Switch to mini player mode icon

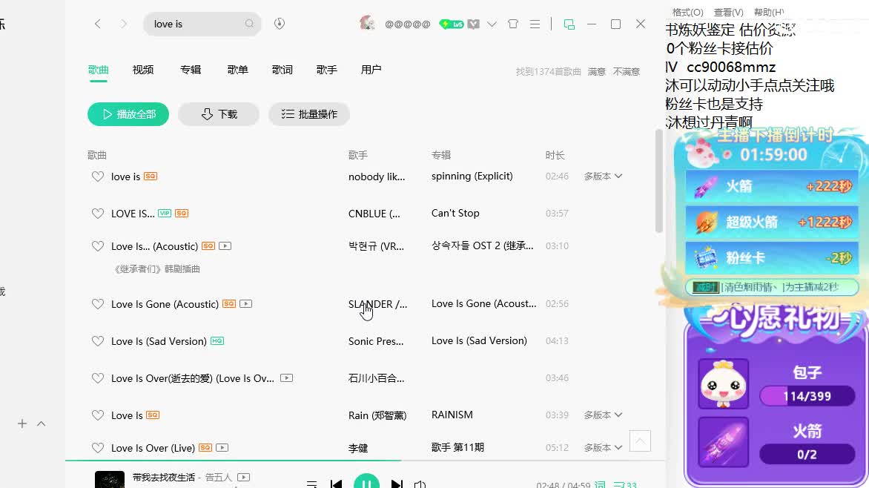click(570, 24)
